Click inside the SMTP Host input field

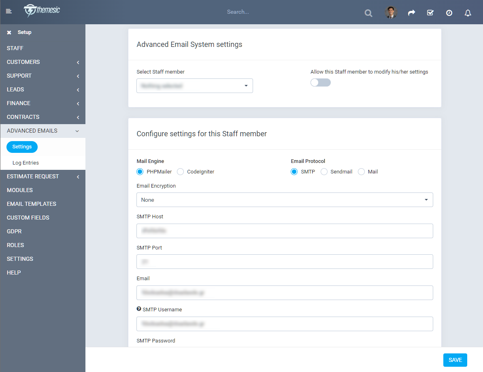pos(285,230)
